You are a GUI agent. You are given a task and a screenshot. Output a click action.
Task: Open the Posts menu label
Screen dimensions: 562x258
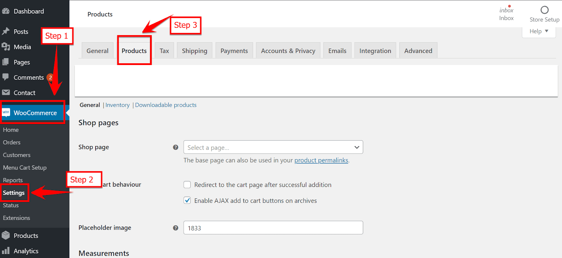[21, 32]
